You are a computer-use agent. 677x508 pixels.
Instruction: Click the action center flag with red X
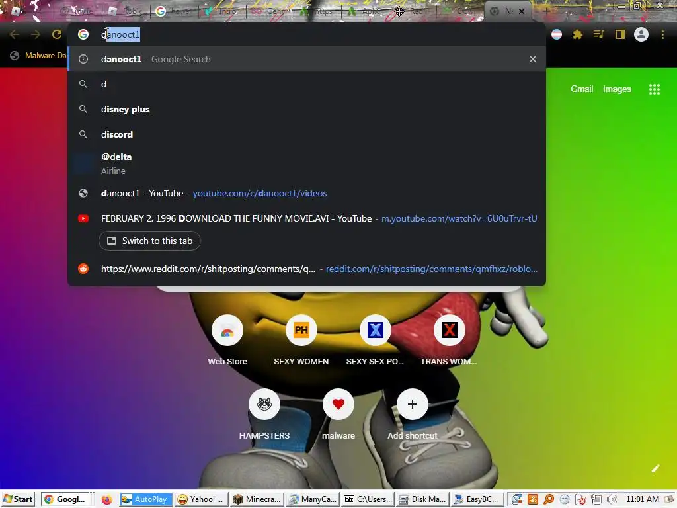[580, 500]
